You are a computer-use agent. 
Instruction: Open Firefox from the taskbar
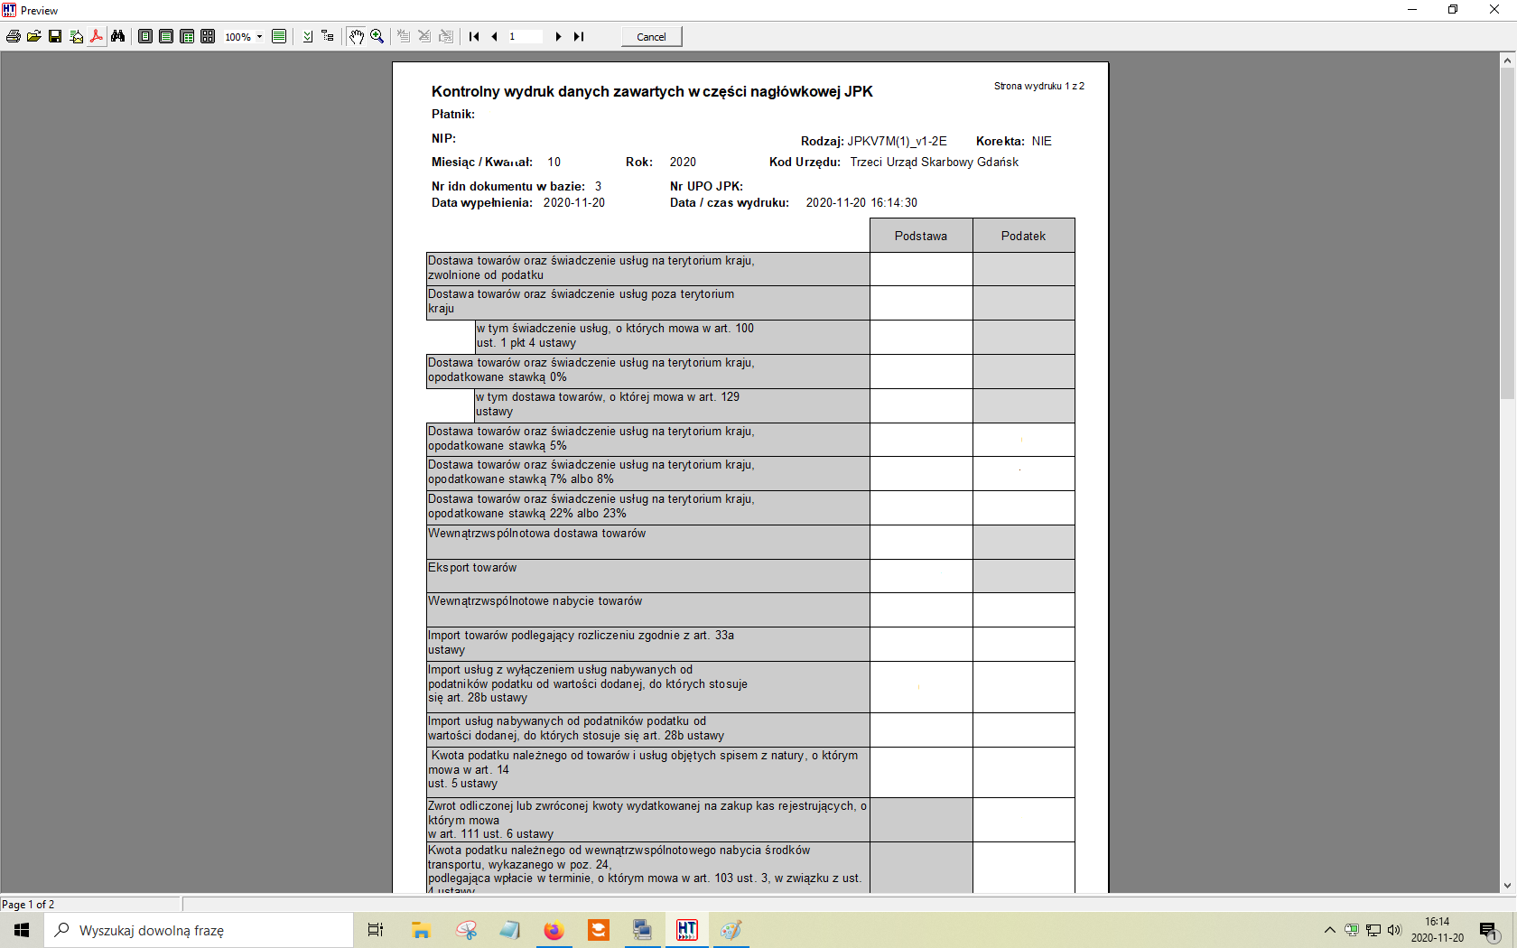(x=554, y=930)
